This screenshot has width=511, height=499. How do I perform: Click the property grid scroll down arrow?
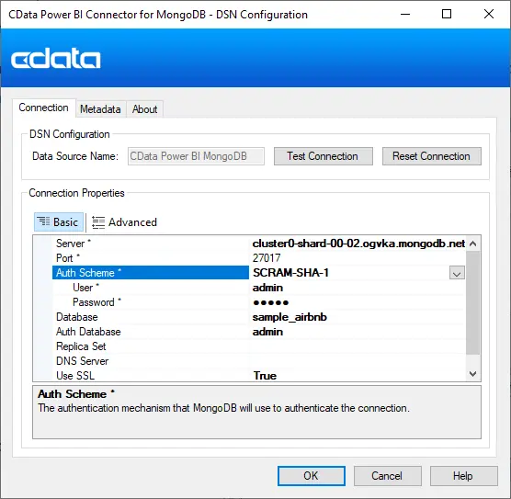(473, 373)
